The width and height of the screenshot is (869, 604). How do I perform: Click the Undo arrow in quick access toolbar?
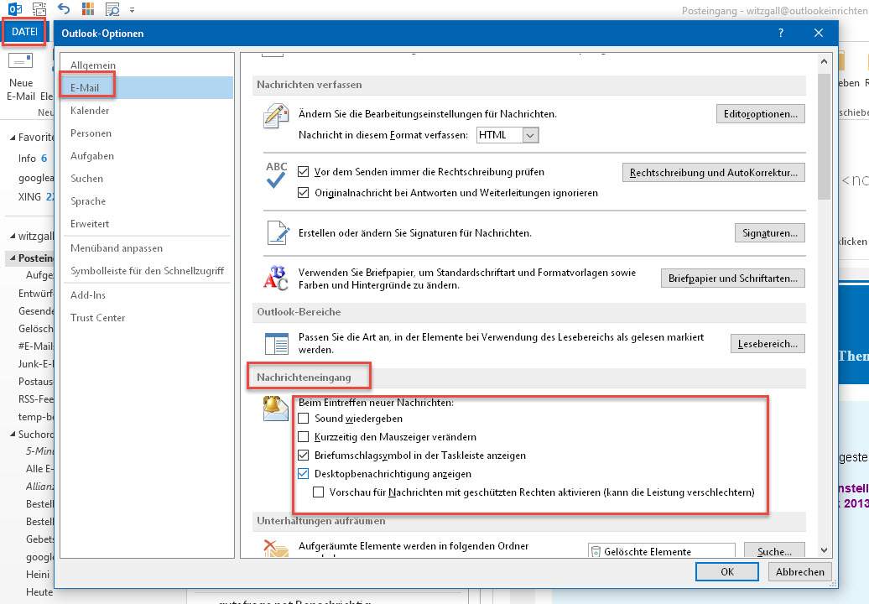pyautogui.click(x=64, y=9)
